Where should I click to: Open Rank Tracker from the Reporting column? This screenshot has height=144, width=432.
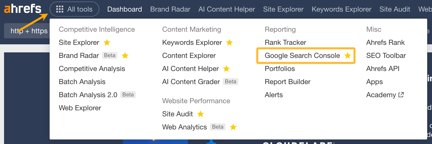(285, 43)
